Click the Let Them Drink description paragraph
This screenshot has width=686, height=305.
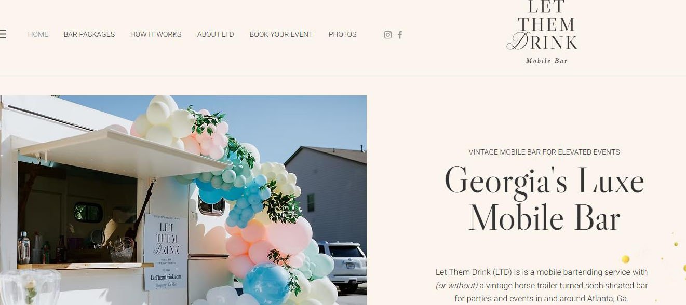(542, 285)
